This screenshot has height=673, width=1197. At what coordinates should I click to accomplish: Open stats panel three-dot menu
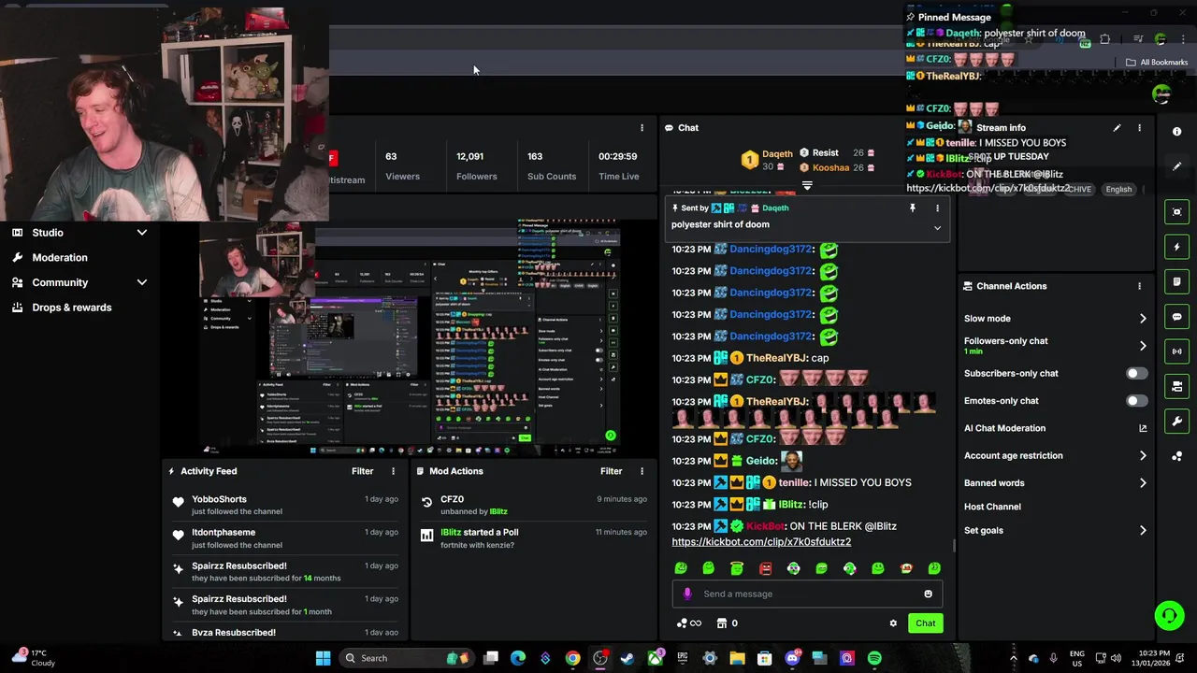coord(642,128)
